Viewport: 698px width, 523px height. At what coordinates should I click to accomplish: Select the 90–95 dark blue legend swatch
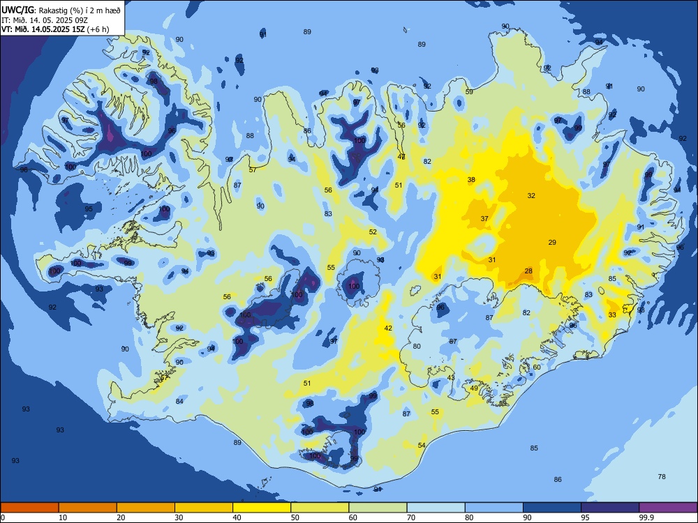(552, 508)
